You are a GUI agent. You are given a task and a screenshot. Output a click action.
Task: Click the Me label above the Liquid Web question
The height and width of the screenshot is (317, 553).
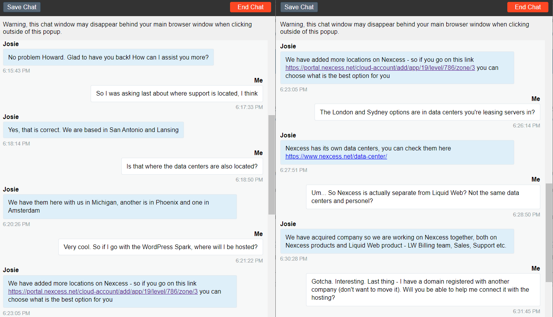pyautogui.click(x=536, y=179)
